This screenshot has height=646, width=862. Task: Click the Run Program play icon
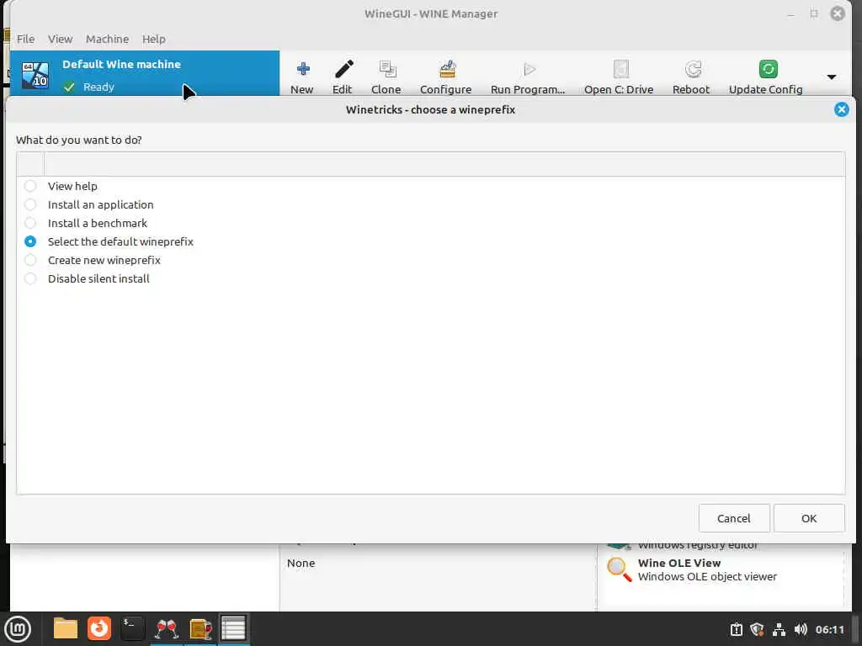click(529, 69)
